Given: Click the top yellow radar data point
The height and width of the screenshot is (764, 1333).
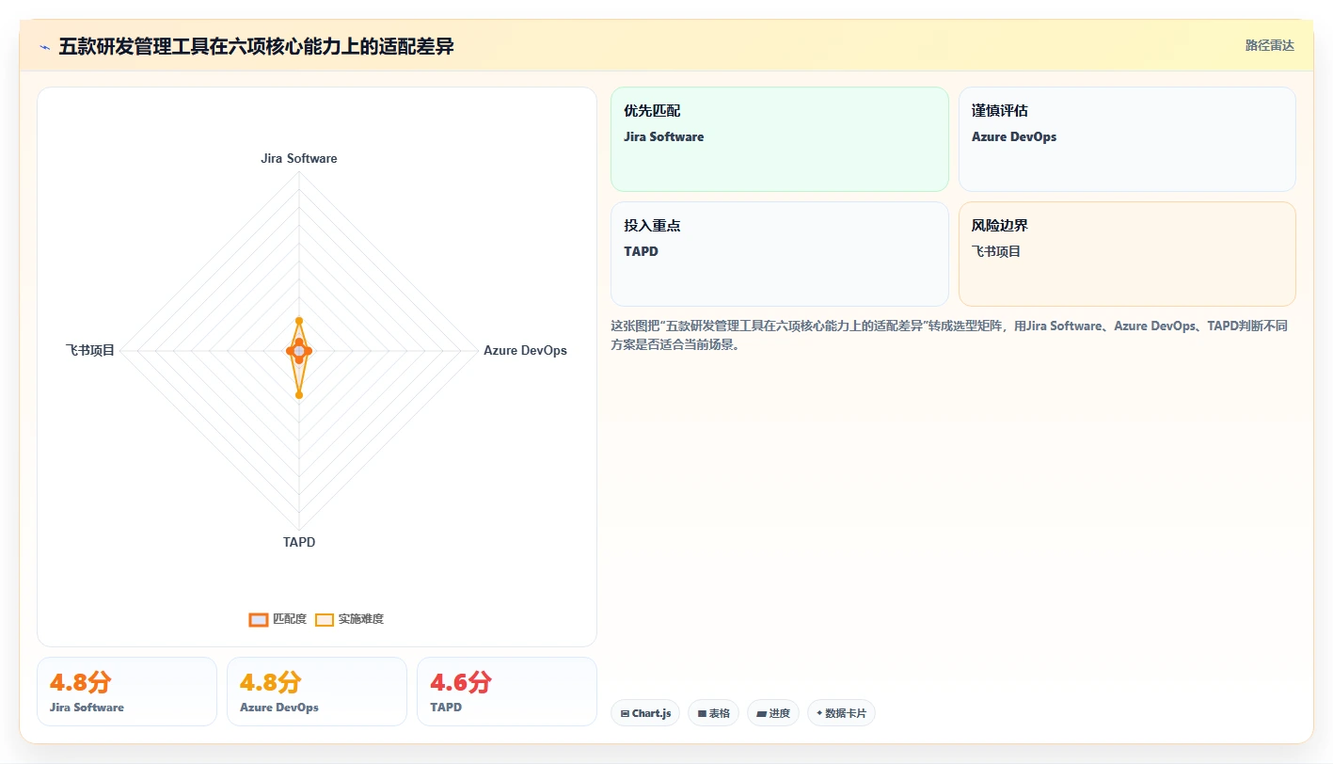Looking at the screenshot, I should [299, 321].
